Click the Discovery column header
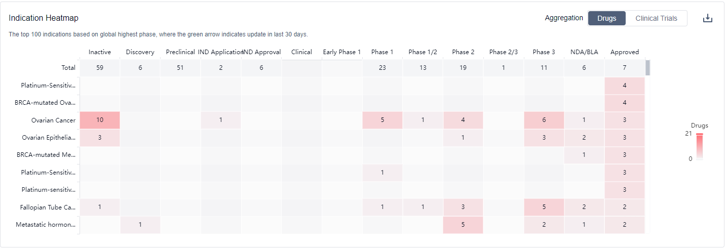 (140, 52)
